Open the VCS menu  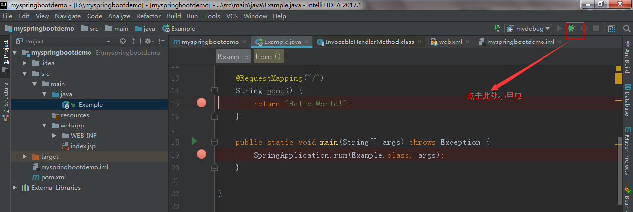(x=232, y=16)
